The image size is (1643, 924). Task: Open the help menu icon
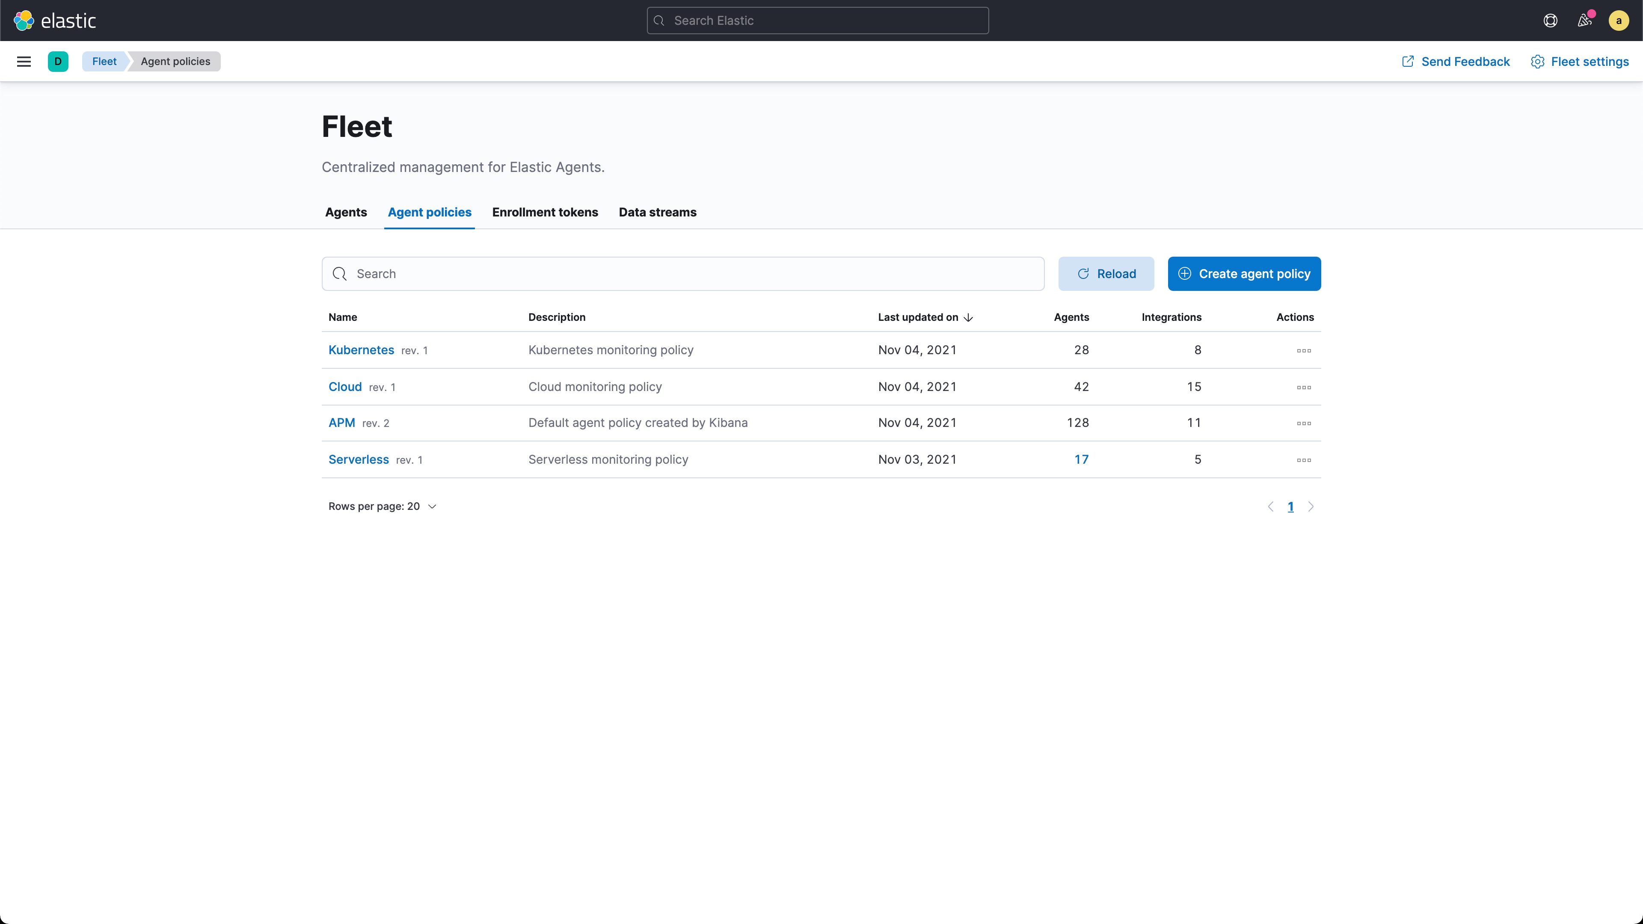click(x=1551, y=21)
